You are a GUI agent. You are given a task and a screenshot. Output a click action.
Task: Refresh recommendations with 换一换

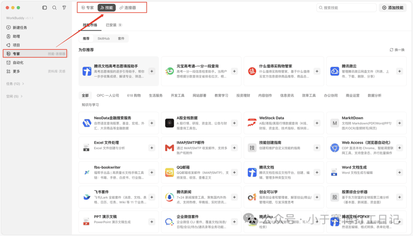point(397,50)
